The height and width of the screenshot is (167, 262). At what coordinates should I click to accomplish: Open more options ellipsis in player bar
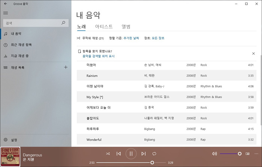click(256, 154)
